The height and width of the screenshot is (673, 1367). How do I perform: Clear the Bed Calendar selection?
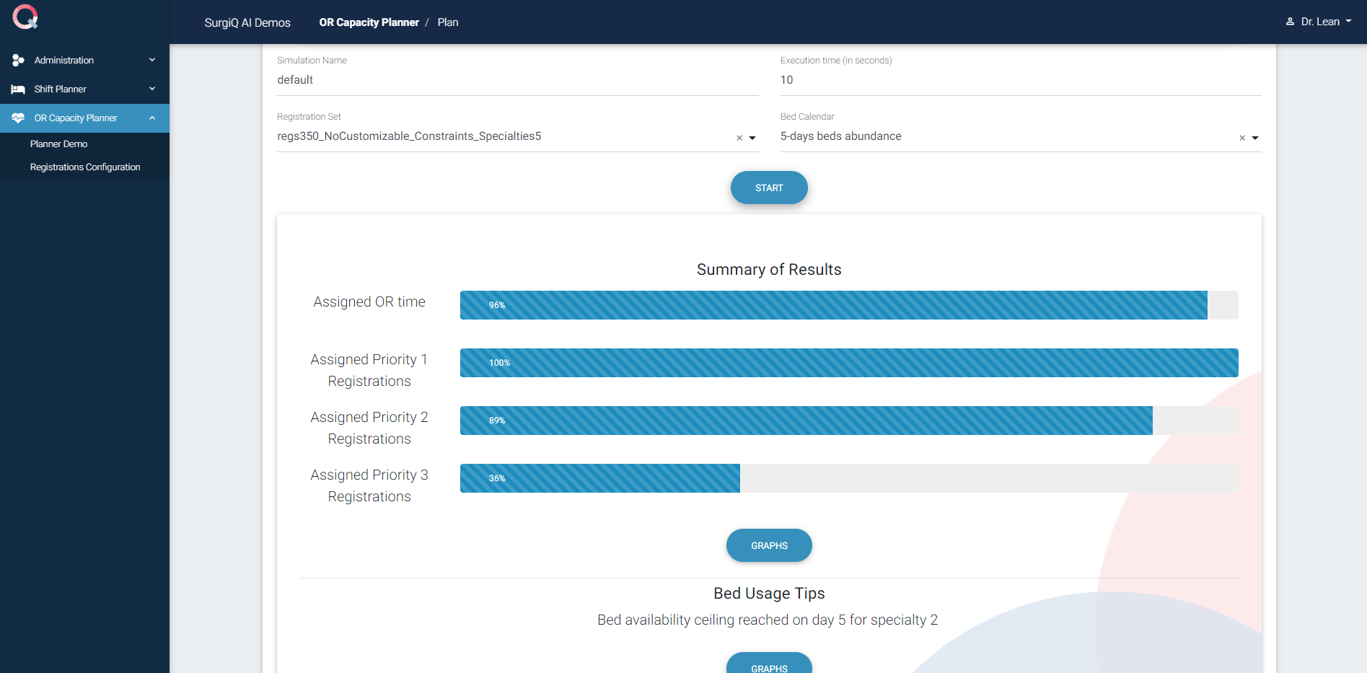tap(1242, 138)
